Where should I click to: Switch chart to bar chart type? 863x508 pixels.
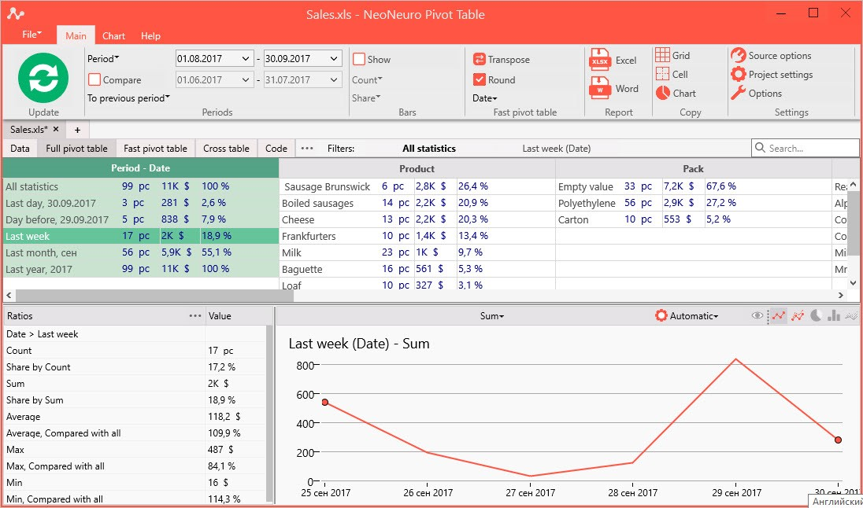[x=834, y=315]
